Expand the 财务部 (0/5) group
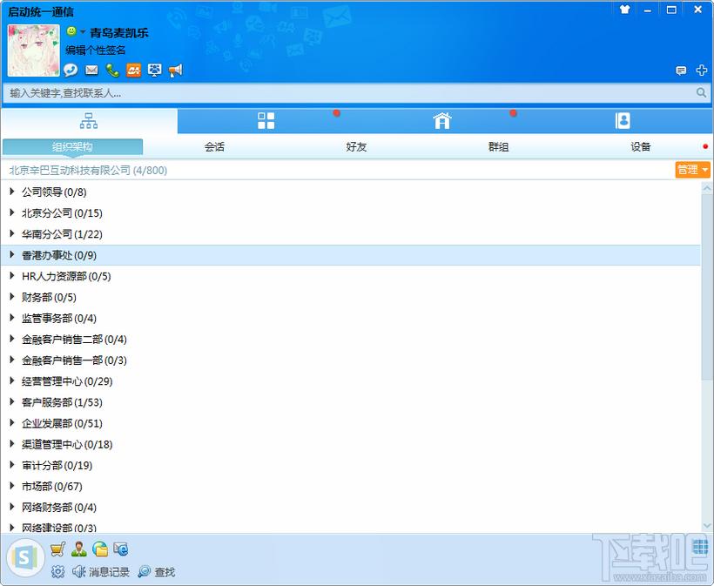 tap(12, 297)
